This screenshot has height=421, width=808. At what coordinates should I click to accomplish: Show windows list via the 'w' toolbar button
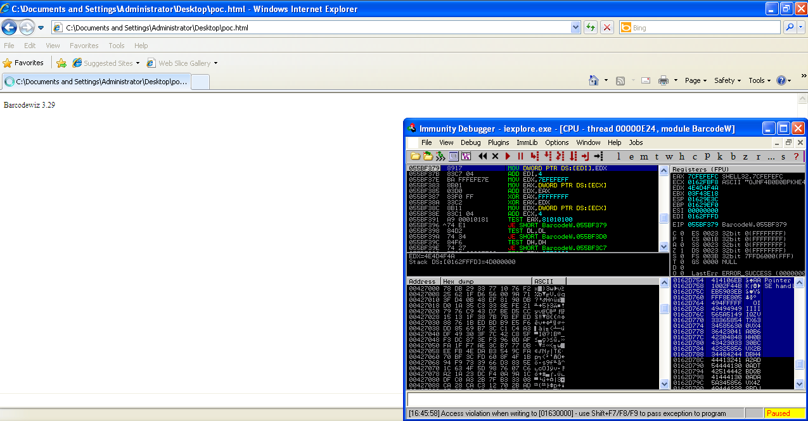(669, 156)
